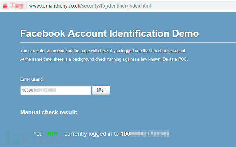The width and height of the screenshot is (236, 147).
Task: Click the word POC in the description
Action: pyautogui.click(x=183, y=59)
